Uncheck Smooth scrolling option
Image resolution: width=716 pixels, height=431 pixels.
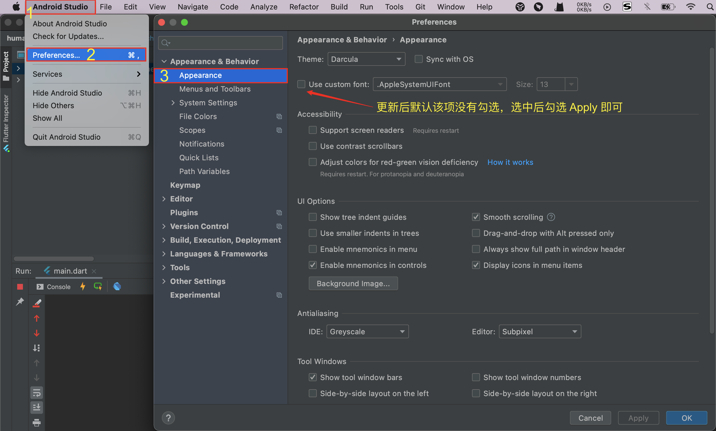pos(476,217)
